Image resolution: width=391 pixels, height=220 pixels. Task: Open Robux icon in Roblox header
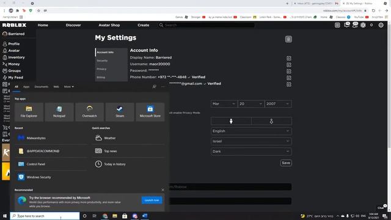pyautogui.click(x=363, y=25)
